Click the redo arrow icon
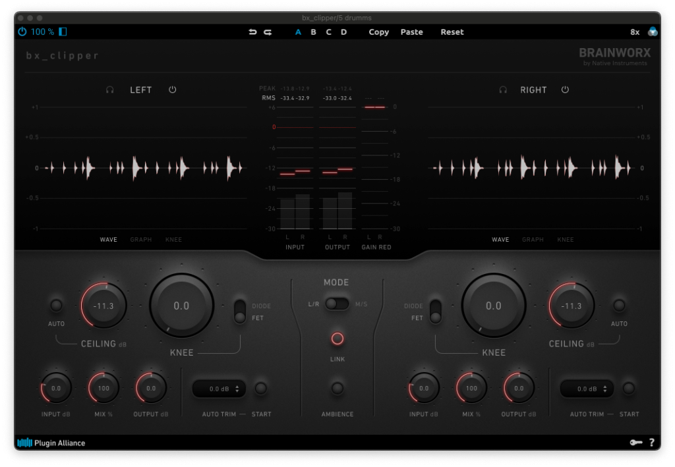The image size is (675, 467). point(268,32)
